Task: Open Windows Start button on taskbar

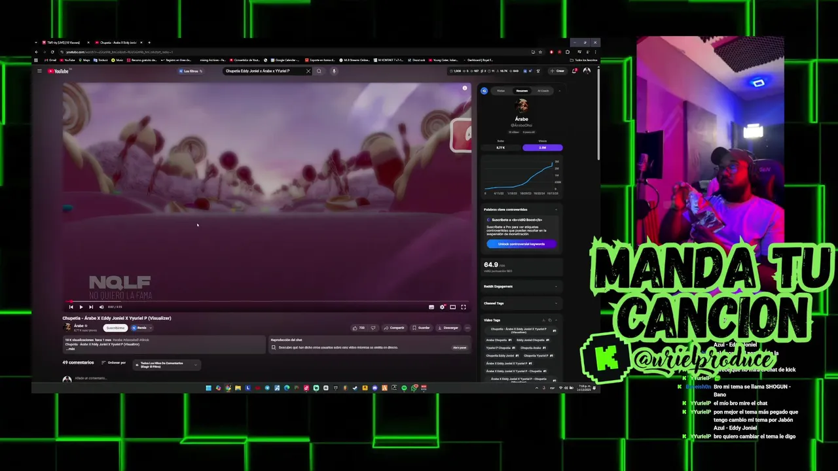Action: pos(208,388)
